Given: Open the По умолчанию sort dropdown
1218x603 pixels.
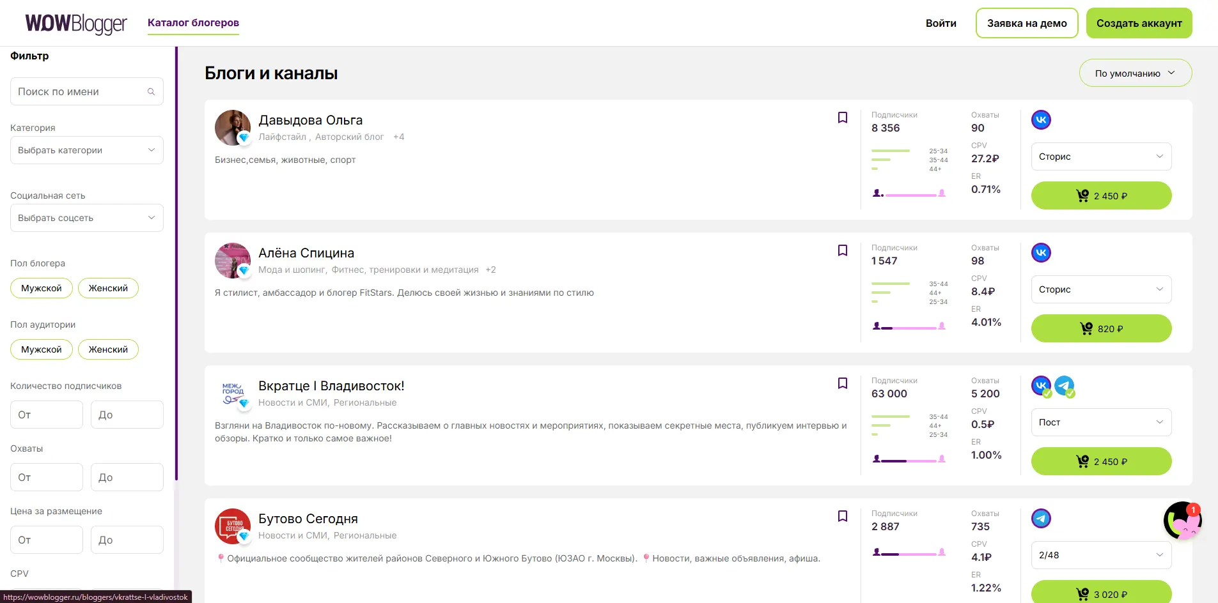Looking at the screenshot, I should (1135, 73).
